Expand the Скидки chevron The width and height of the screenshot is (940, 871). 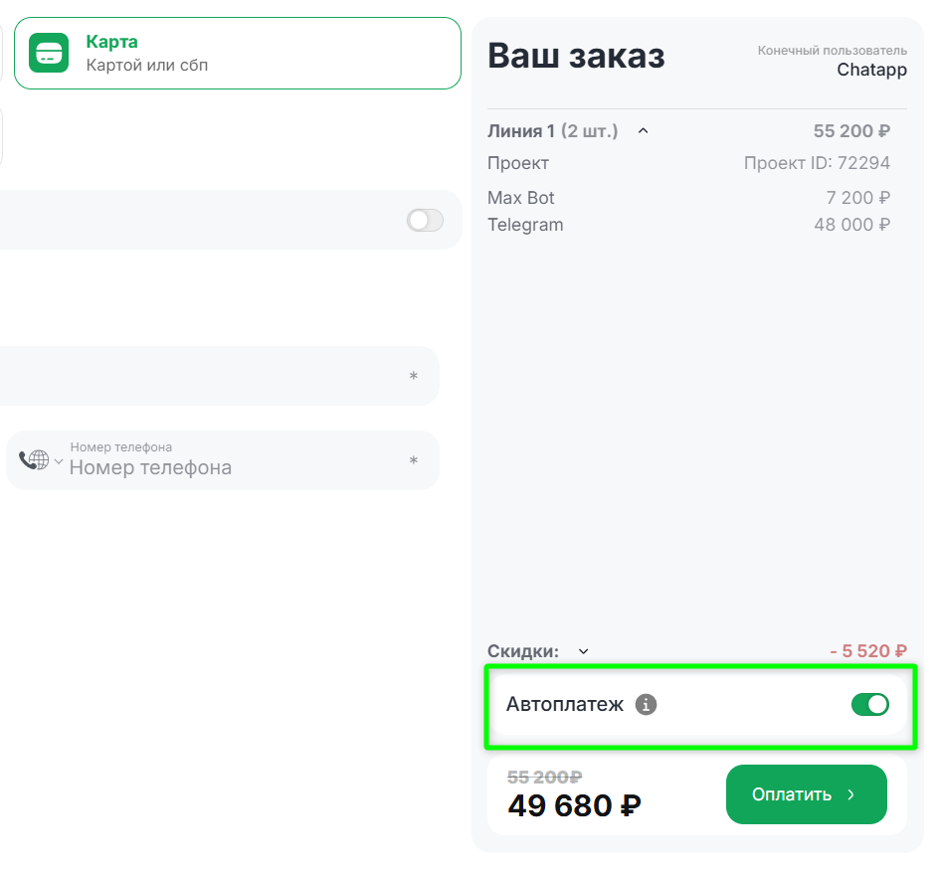584,652
